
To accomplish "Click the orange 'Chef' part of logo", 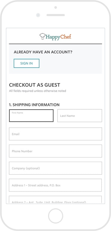I will coord(66,36).
